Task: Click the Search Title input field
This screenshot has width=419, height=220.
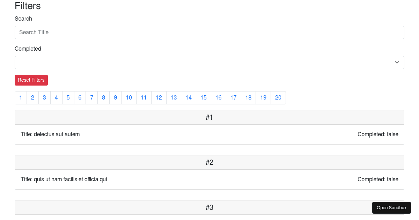Action: tap(209, 32)
